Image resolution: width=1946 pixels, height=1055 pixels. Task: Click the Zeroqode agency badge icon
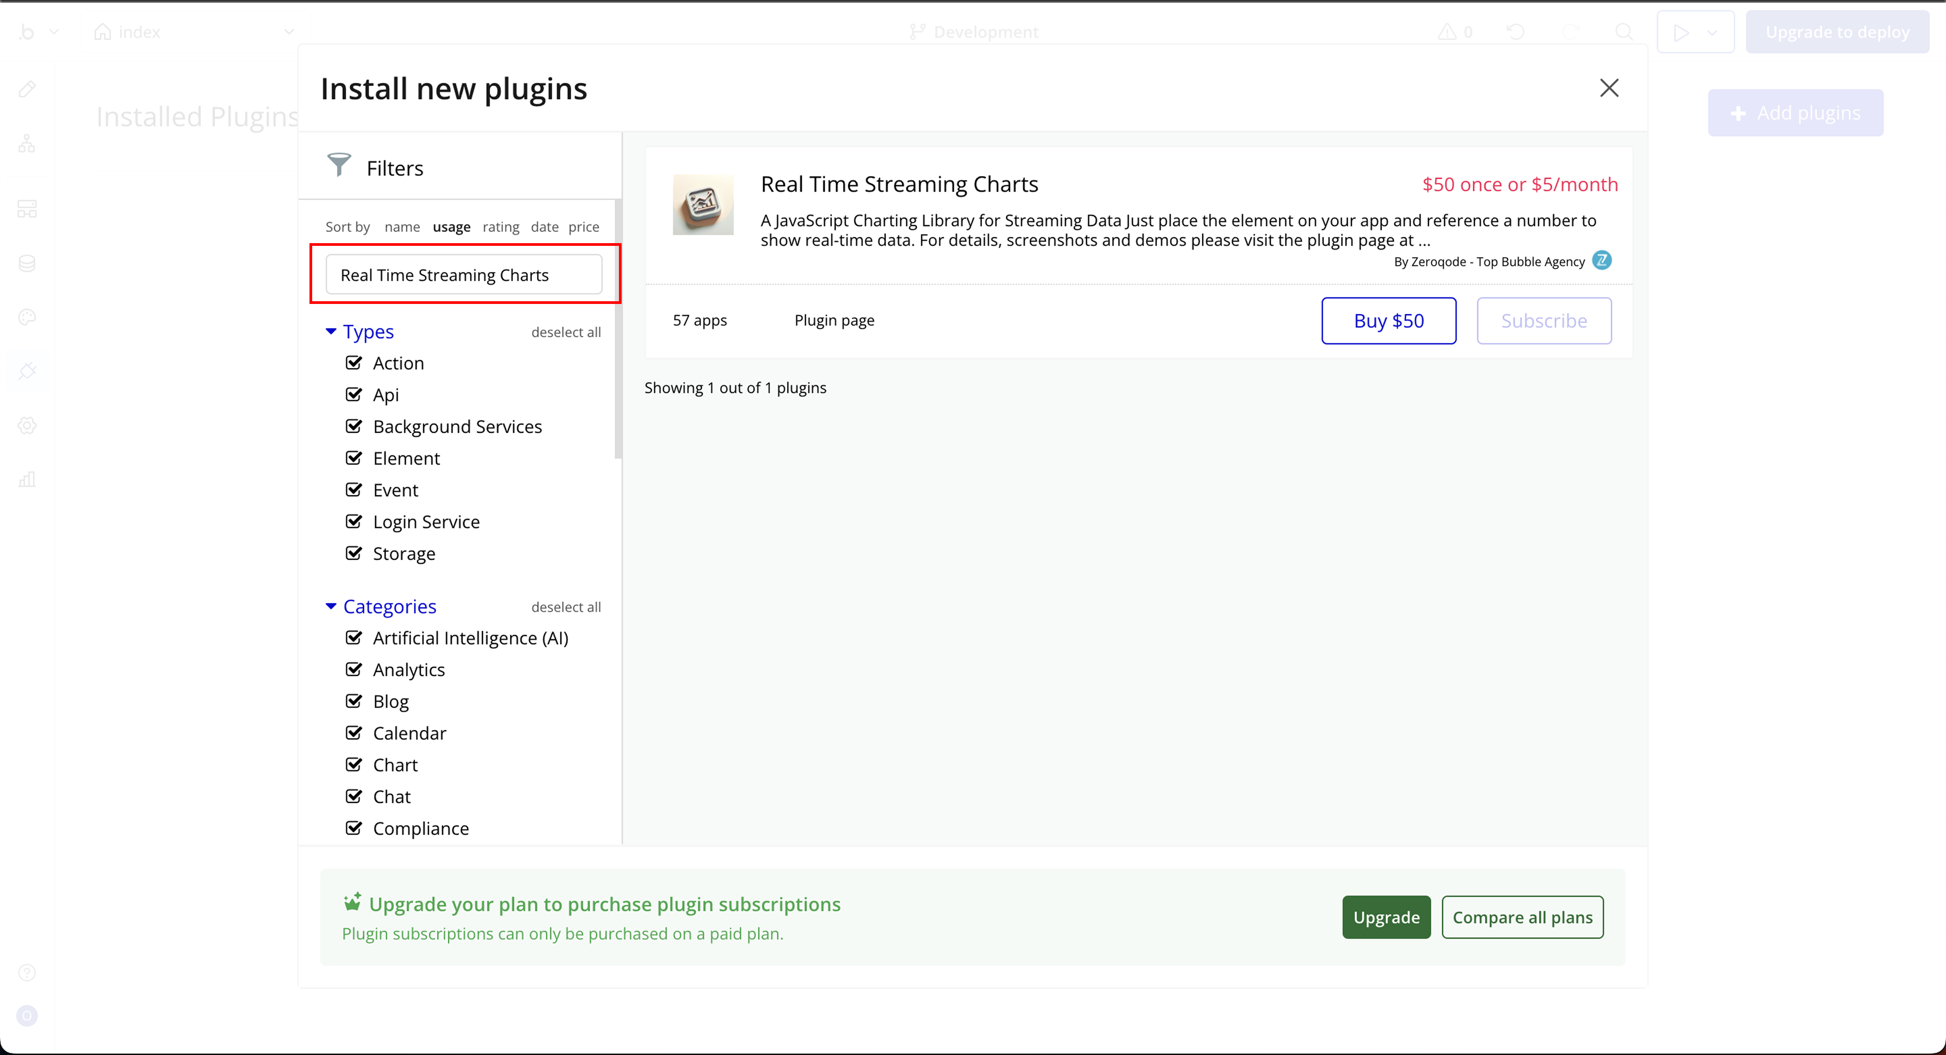(x=1601, y=261)
